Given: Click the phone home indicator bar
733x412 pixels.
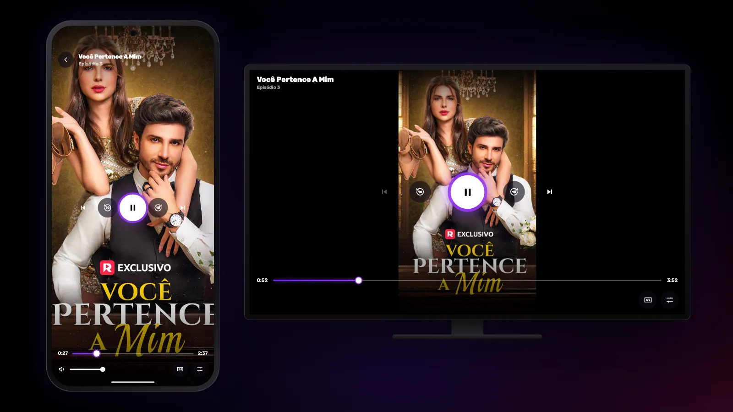Looking at the screenshot, I should [x=133, y=382].
